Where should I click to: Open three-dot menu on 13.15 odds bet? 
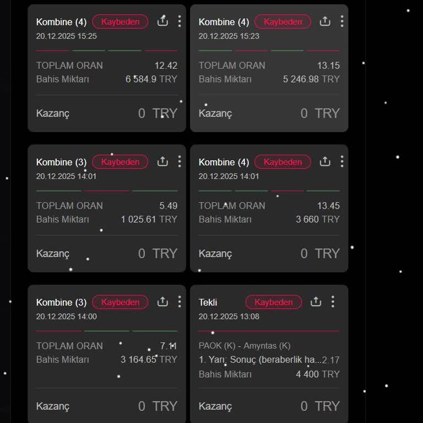tap(342, 21)
